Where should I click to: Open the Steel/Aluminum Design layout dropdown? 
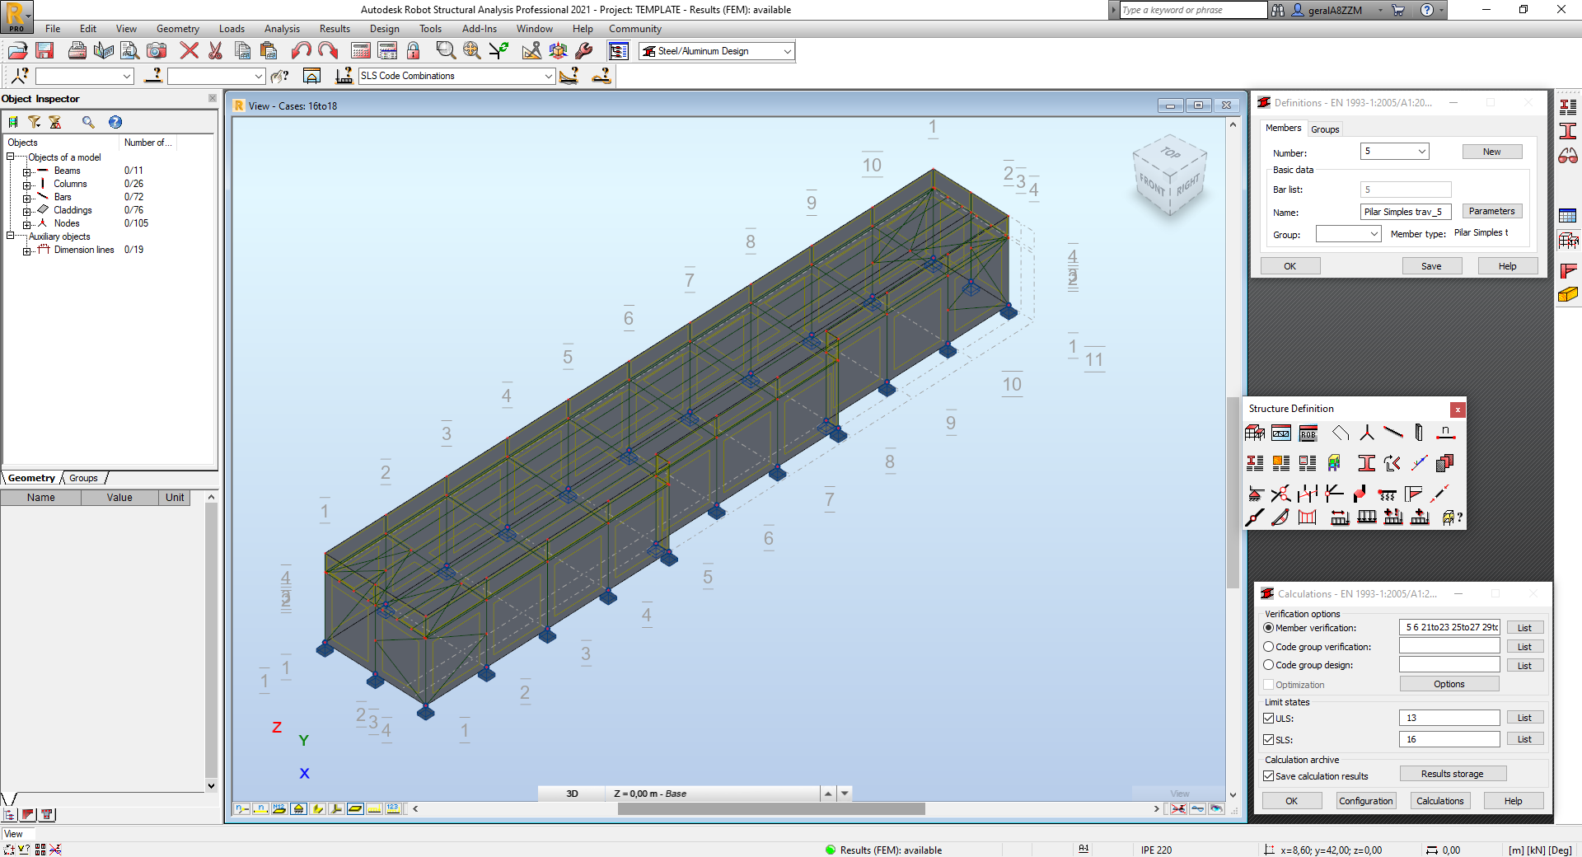pyautogui.click(x=788, y=51)
